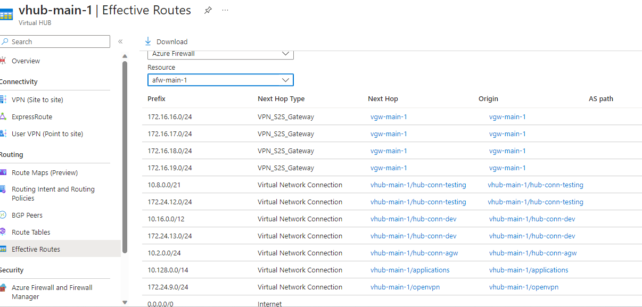The image size is (642, 307).
Task: Open hub-conn-agw origin link
Action: tap(533, 253)
